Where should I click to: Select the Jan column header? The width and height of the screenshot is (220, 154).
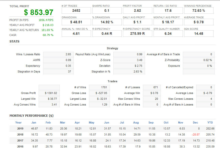34,122
